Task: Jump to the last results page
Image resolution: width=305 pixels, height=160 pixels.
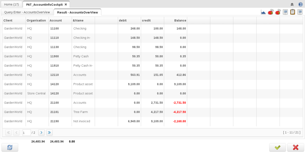Action: click(49, 132)
